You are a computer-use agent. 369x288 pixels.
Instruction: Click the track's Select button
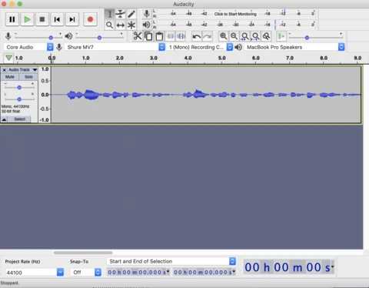point(19,119)
